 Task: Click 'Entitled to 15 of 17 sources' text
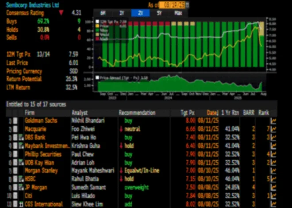click(36, 104)
